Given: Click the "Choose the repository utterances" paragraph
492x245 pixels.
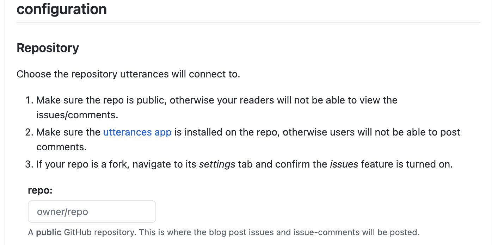Looking at the screenshot, I should pyautogui.click(x=128, y=74).
